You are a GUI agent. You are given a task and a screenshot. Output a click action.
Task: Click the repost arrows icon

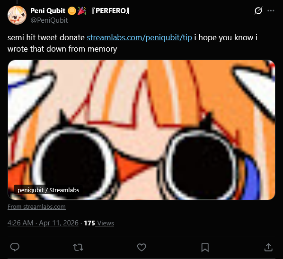click(x=78, y=247)
